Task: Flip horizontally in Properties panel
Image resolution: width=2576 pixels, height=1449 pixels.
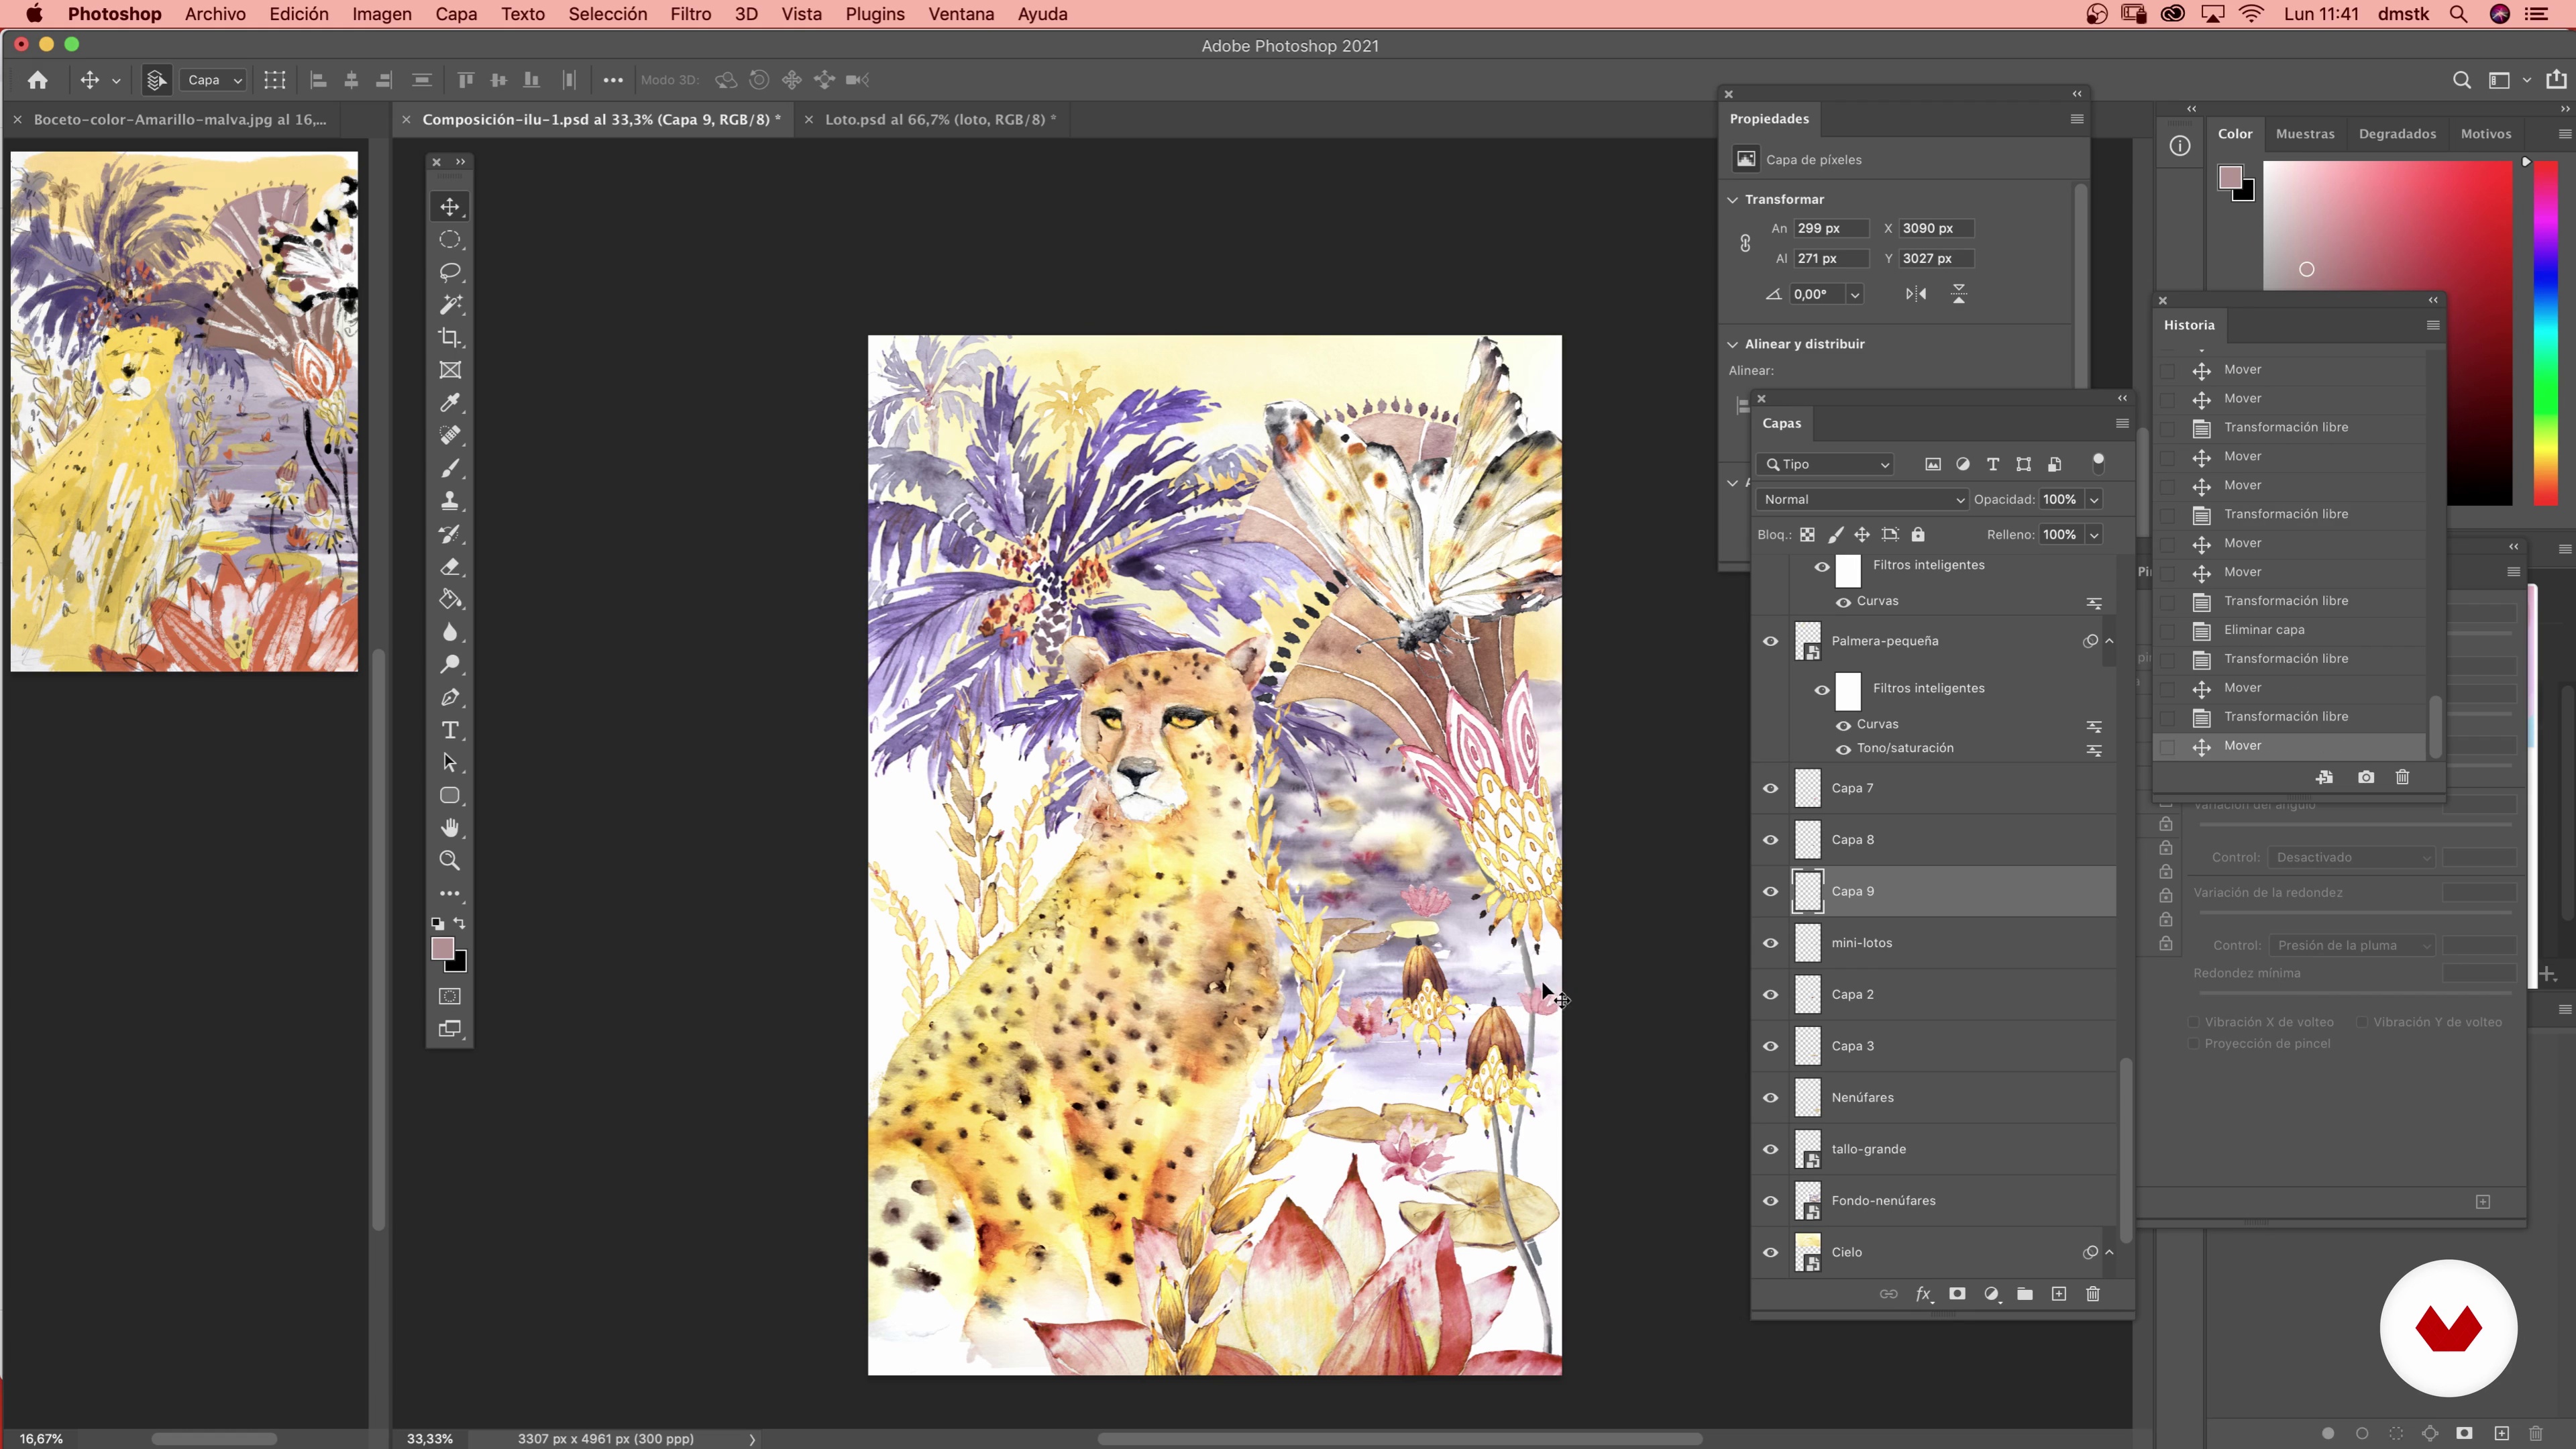Action: coord(1916,294)
